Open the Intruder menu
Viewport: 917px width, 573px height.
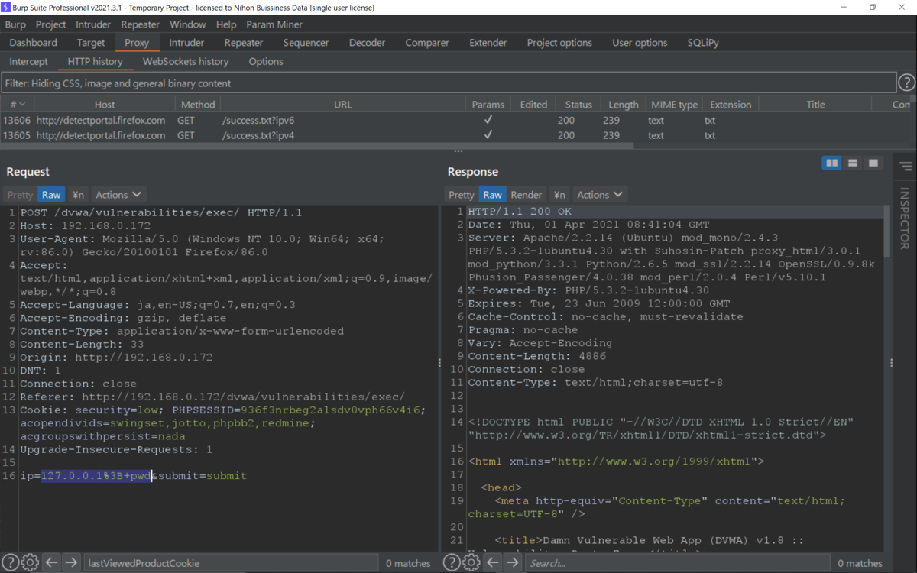pyautogui.click(x=93, y=24)
